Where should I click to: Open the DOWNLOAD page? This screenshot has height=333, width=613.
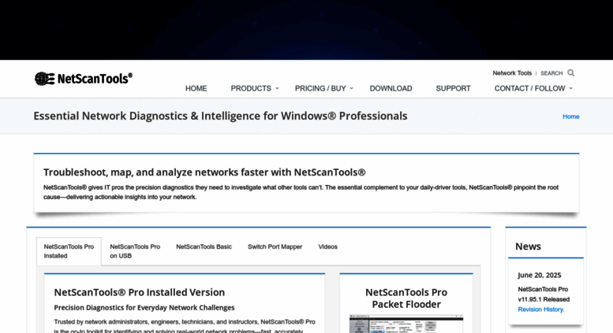click(391, 88)
